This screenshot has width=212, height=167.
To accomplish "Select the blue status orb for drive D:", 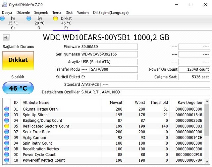I will click(29, 18).
